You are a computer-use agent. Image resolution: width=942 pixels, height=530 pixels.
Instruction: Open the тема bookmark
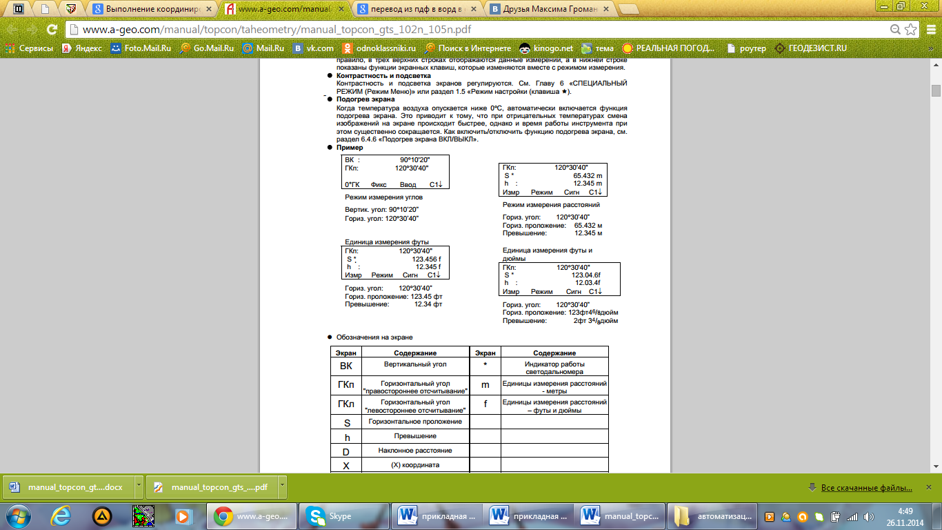point(597,48)
